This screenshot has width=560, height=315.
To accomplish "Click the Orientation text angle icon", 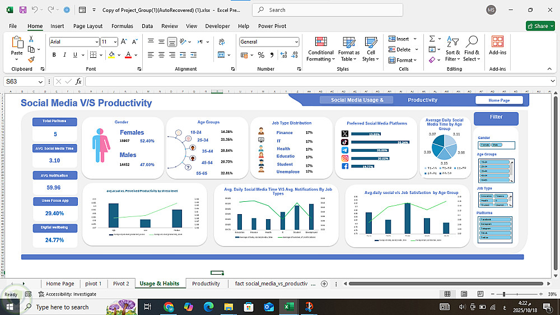I will 183,42.
